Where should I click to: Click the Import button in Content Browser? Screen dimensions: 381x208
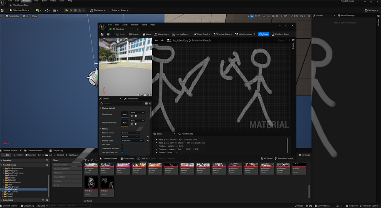pos(18,155)
